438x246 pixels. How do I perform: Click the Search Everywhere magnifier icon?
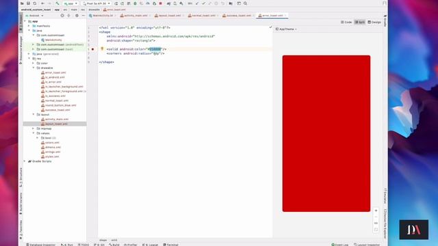245,3
